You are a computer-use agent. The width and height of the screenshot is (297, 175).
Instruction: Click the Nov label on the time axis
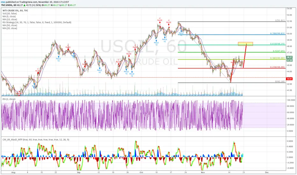203,172
